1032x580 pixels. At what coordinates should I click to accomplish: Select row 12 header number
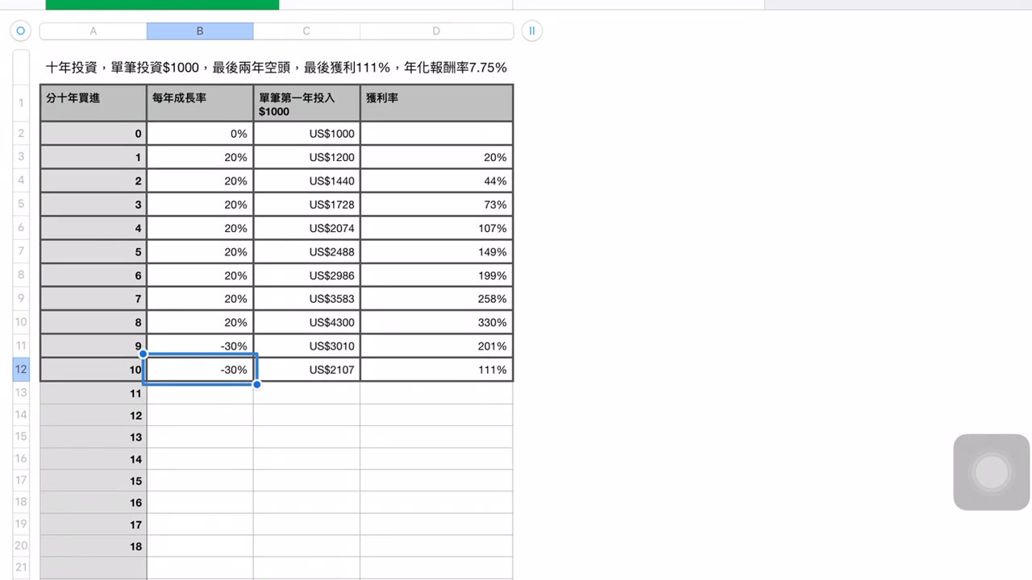pyautogui.click(x=21, y=370)
